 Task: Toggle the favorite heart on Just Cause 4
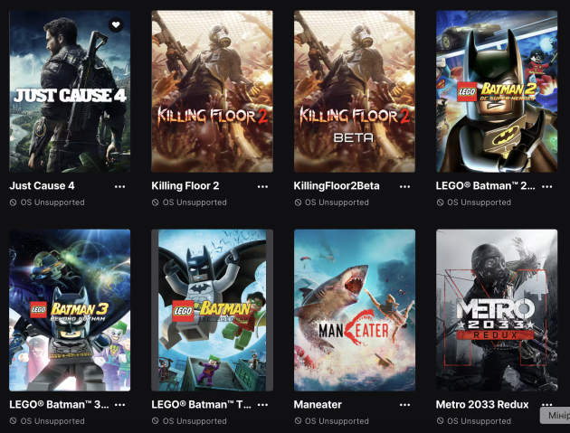[116, 24]
